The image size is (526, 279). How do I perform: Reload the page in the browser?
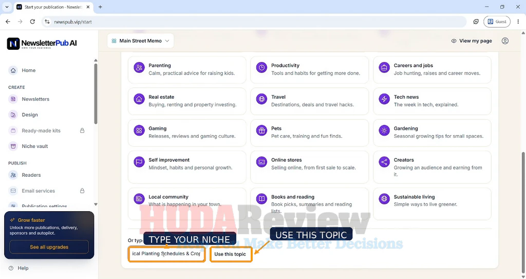(32, 22)
